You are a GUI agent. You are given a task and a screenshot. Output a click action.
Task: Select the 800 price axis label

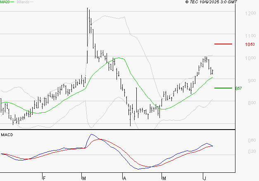[x=252, y=103]
